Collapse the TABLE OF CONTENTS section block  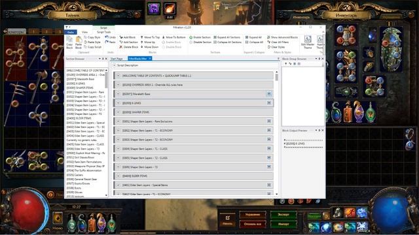click(118, 76)
